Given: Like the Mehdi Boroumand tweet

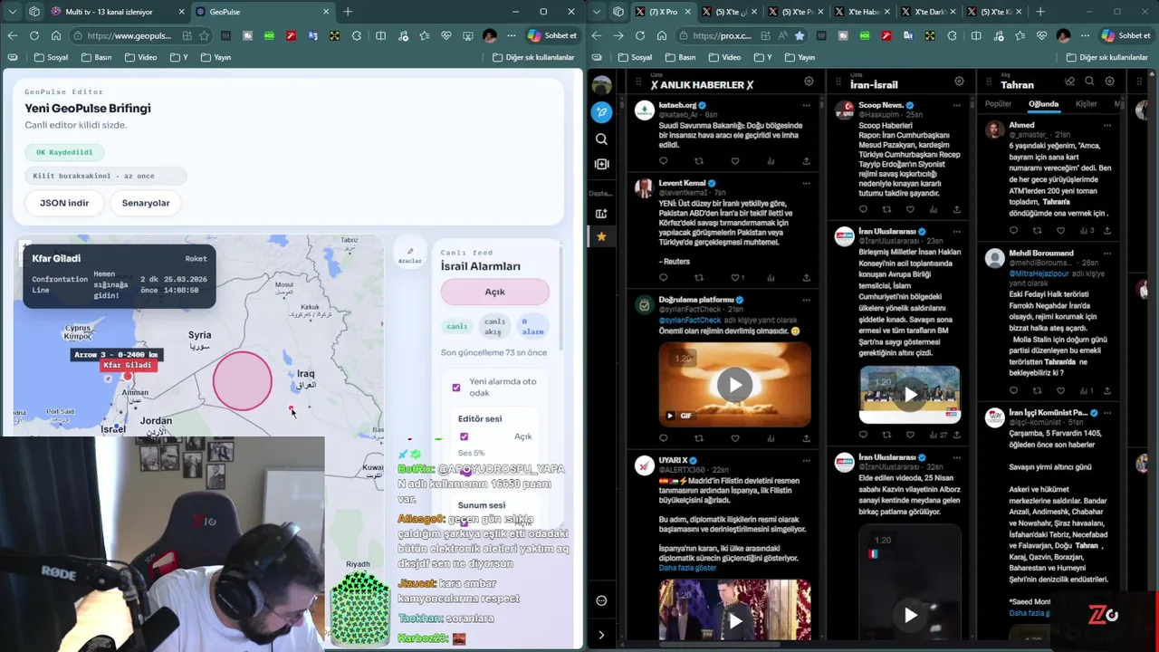Looking at the screenshot, I should (x=1060, y=390).
